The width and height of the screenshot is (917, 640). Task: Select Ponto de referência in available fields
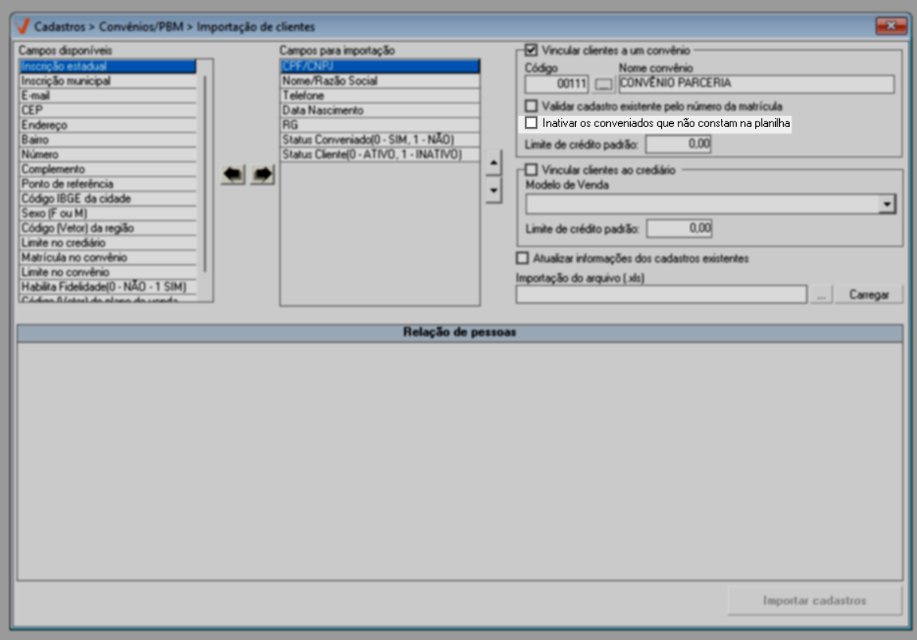point(107,184)
